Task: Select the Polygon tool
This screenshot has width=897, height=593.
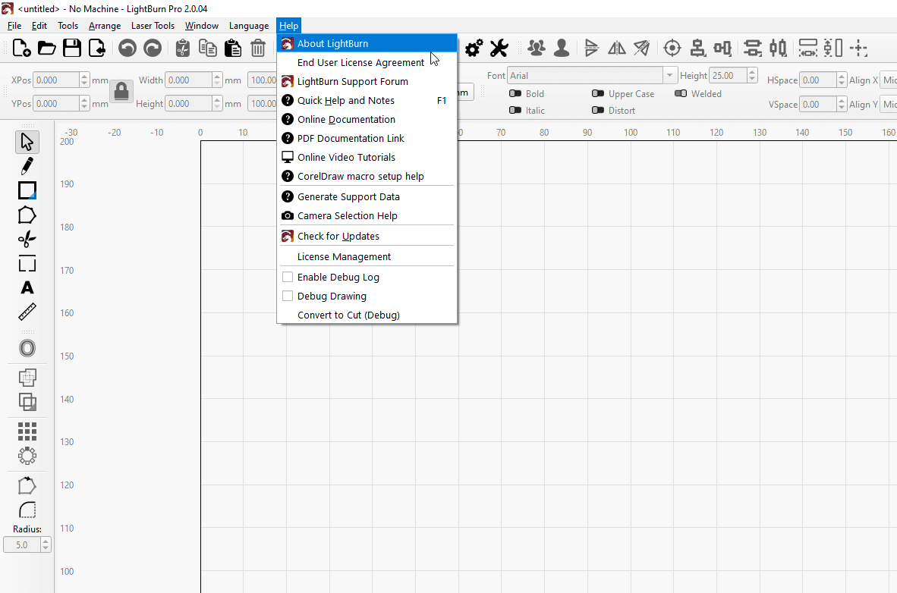Action: click(x=27, y=215)
